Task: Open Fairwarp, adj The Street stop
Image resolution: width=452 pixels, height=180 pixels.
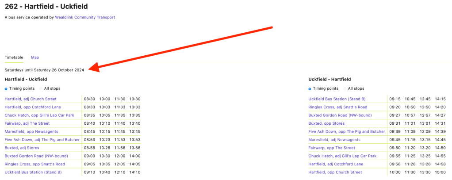Action: click(x=27, y=123)
